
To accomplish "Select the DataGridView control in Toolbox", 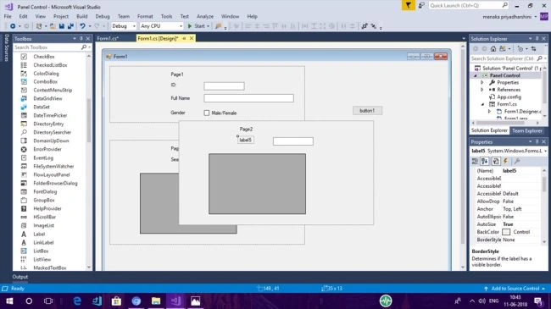I will click(47, 99).
